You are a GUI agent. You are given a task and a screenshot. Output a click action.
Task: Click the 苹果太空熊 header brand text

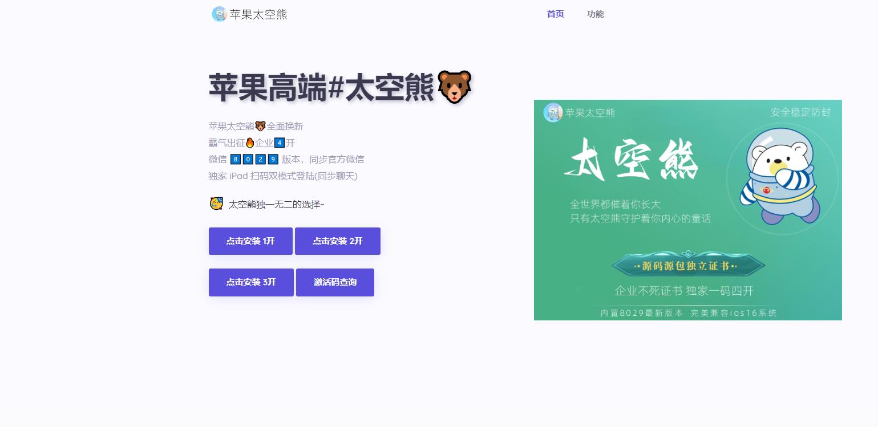point(258,14)
